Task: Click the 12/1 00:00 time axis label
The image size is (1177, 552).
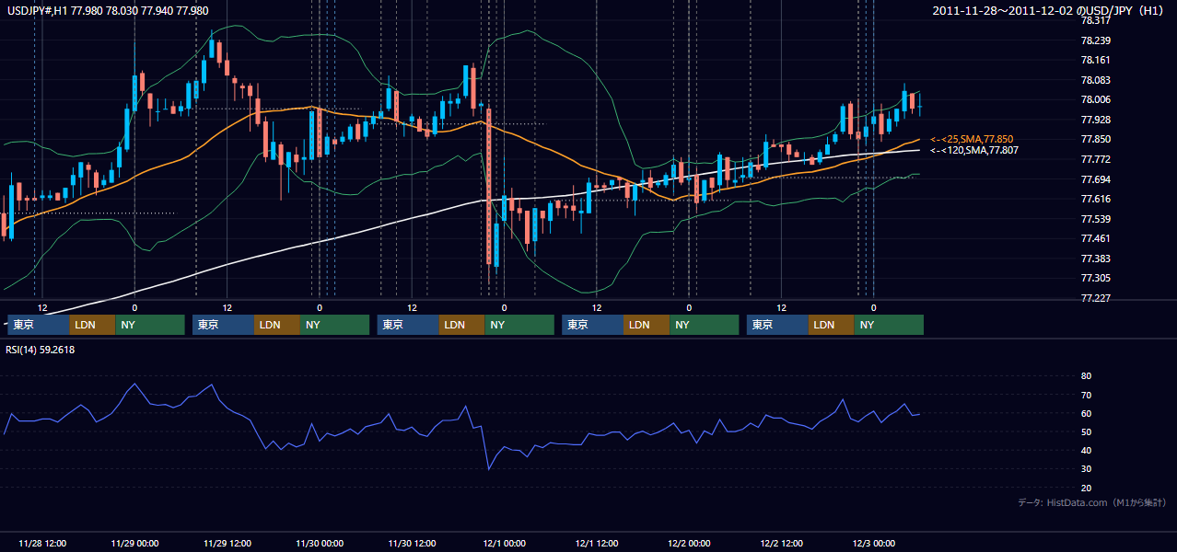Action: pyautogui.click(x=504, y=543)
